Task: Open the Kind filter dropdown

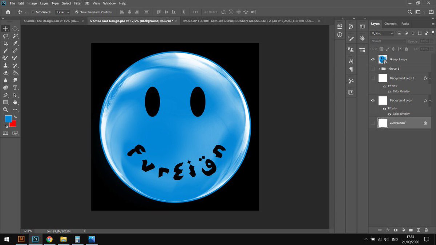Action: [382, 33]
